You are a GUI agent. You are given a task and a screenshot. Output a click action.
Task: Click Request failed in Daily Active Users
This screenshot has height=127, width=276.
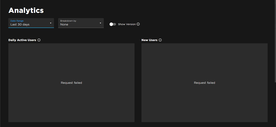[71, 83]
